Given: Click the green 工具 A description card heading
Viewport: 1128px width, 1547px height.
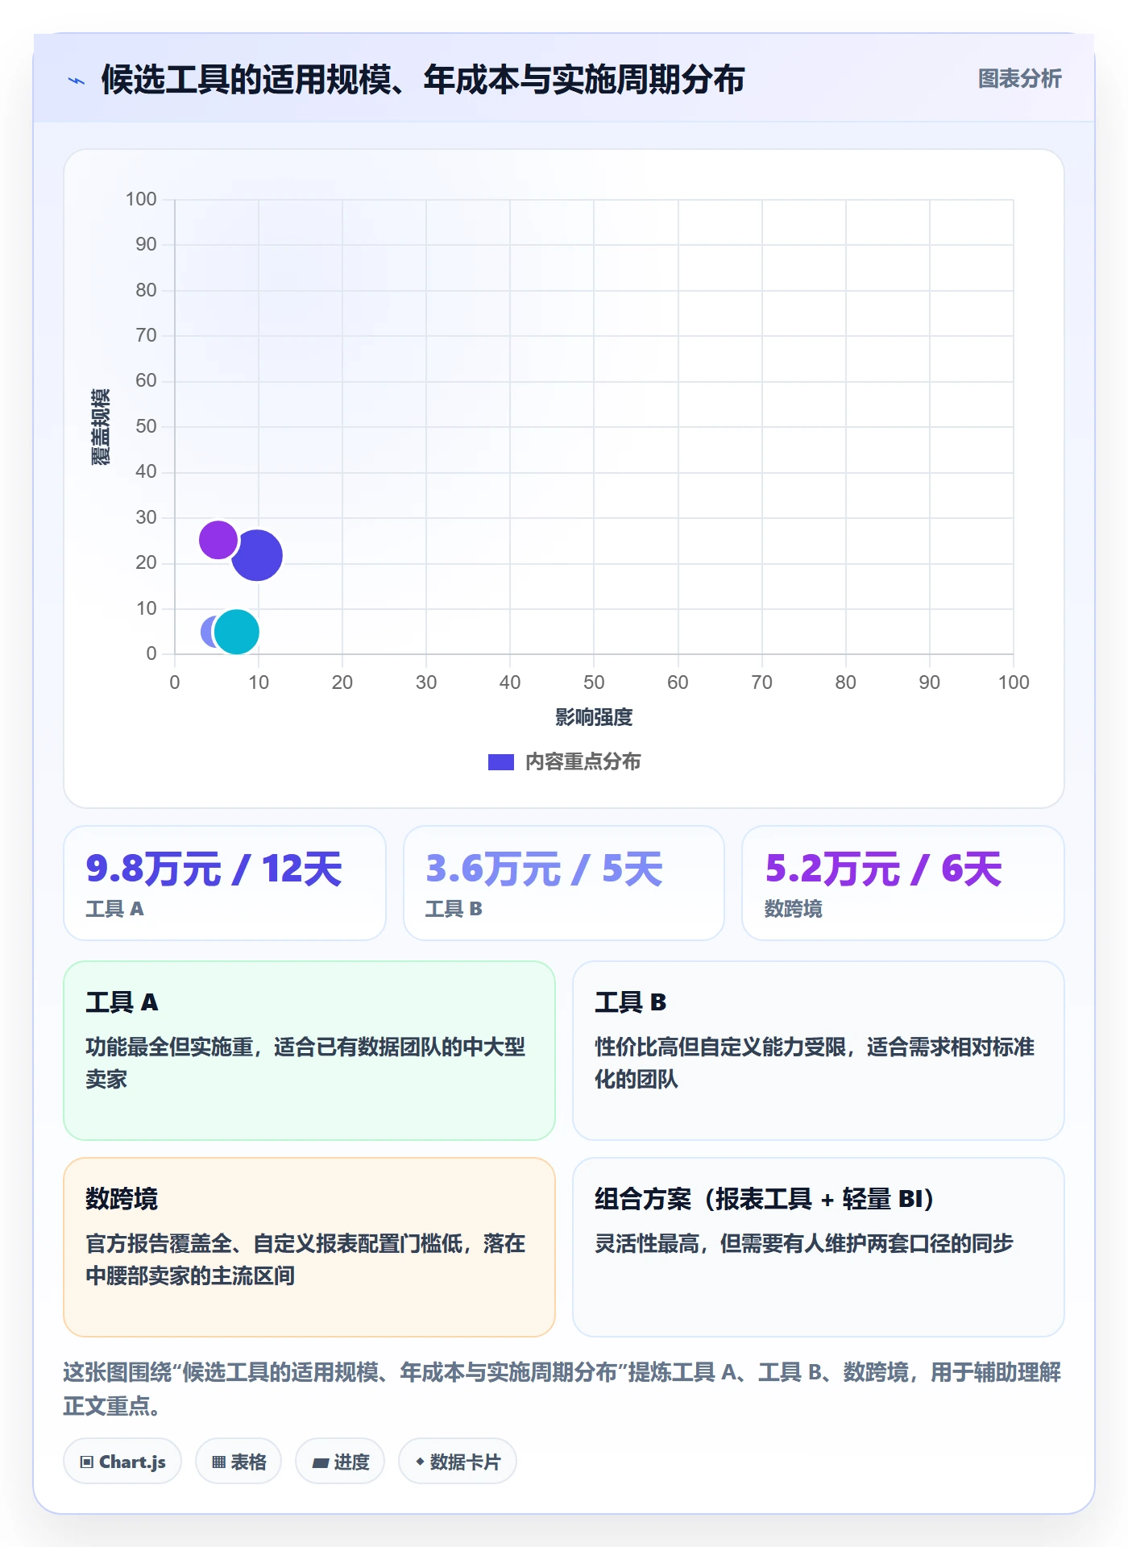Looking at the screenshot, I should coord(122,1002).
